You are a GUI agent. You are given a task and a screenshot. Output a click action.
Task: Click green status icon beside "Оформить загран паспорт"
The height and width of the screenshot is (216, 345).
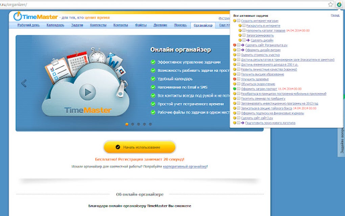(235, 88)
